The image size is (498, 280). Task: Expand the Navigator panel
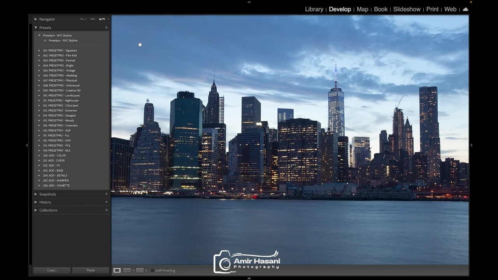[x=36, y=19]
